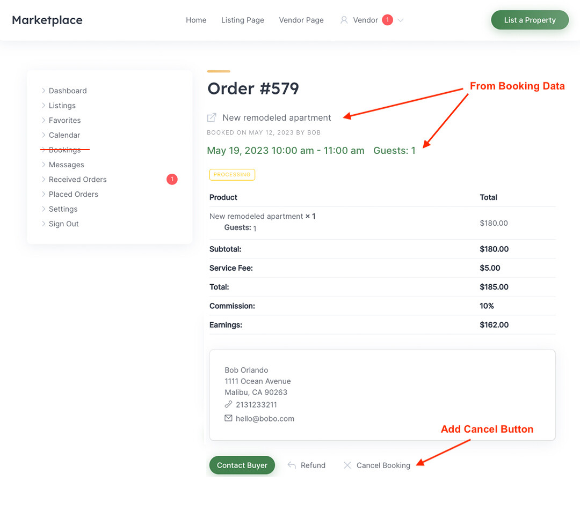
Task: Open Settings in the sidebar
Action: pos(63,209)
